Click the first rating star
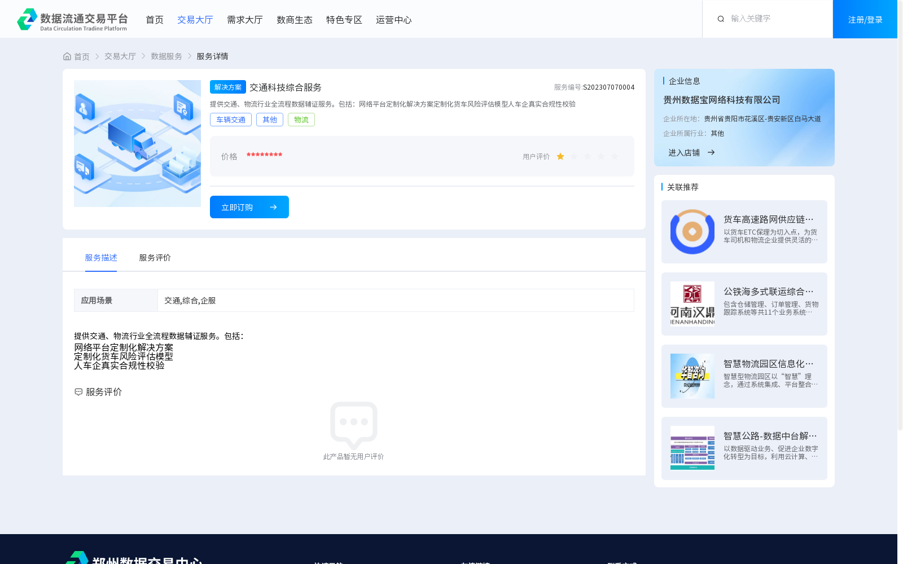Screen dimensions: 903x564 pyautogui.click(x=560, y=156)
